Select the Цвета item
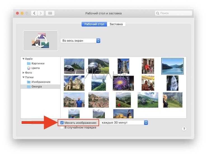This screenshot has width=207, height=156. [35, 68]
